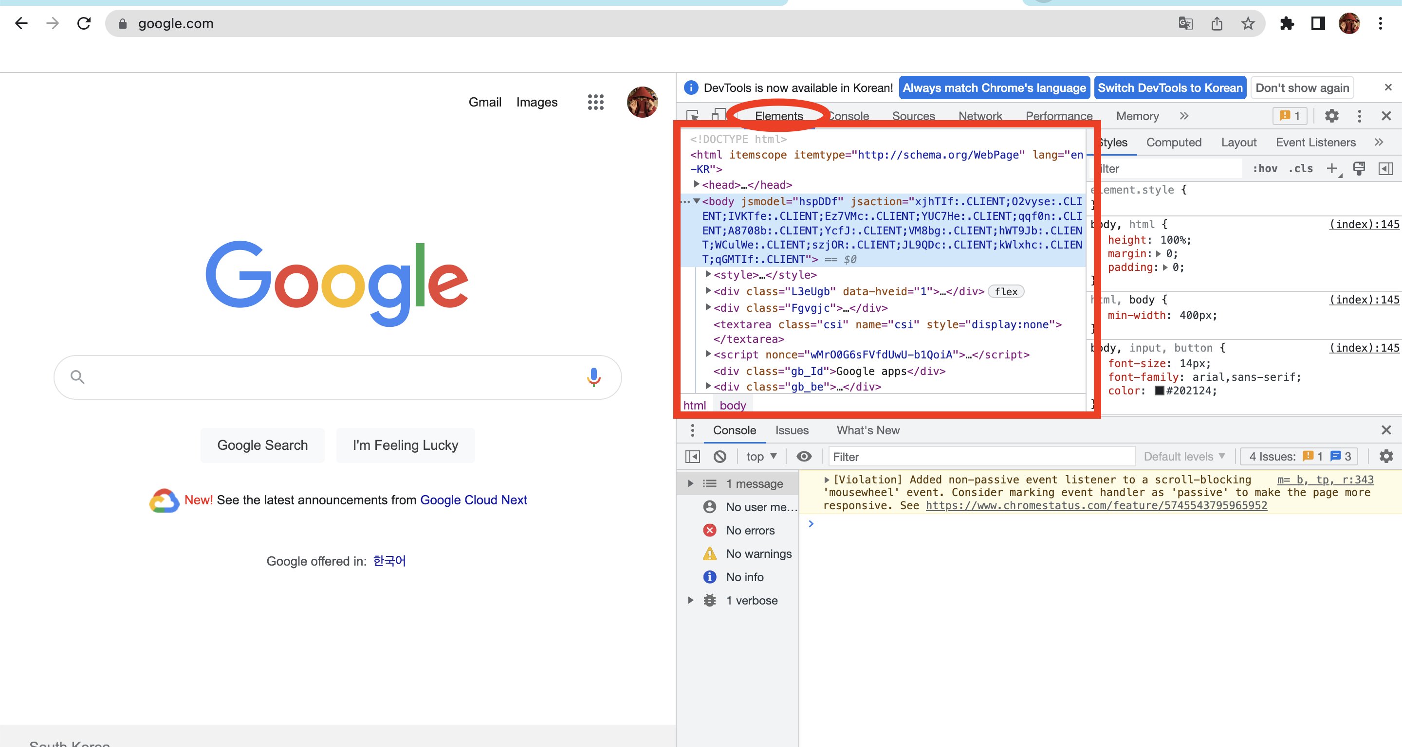The width and height of the screenshot is (1402, 747).
Task: Open the What's New drawer tab
Action: [x=867, y=430]
